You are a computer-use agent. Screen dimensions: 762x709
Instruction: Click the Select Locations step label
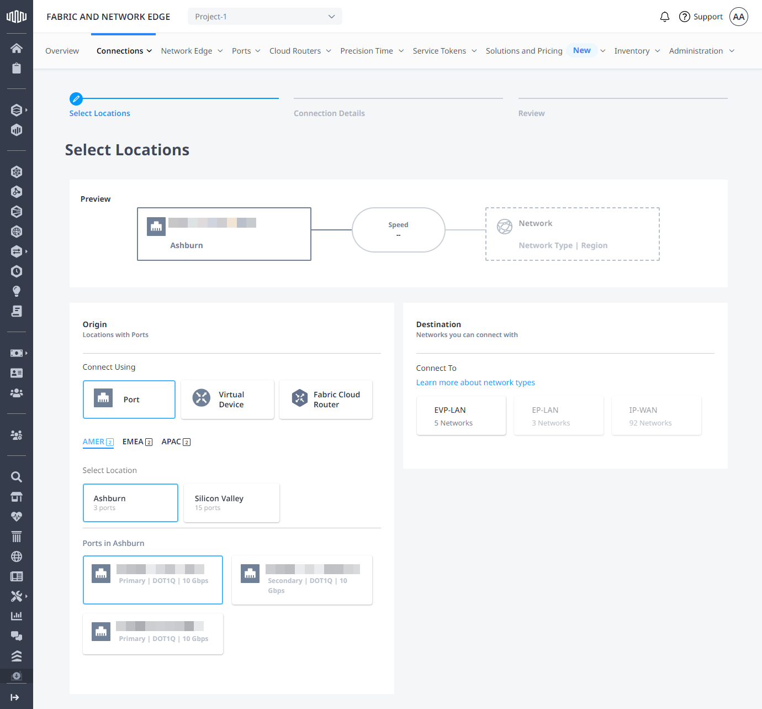click(100, 113)
